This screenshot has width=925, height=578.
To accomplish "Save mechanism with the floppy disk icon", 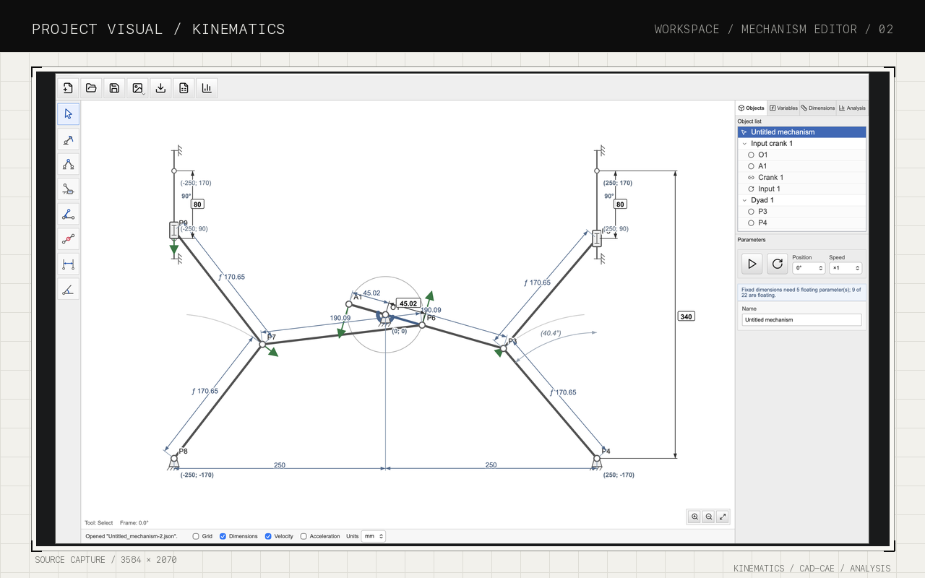I will (114, 88).
